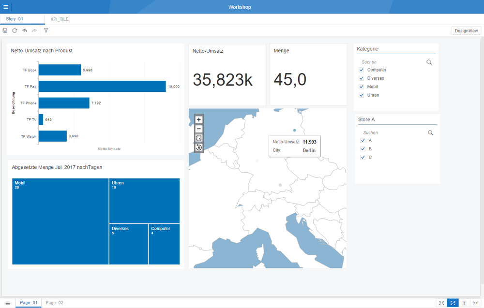The image size is (484, 308).
Task: Uncheck the Computer category checkbox
Action: click(x=362, y=70)
